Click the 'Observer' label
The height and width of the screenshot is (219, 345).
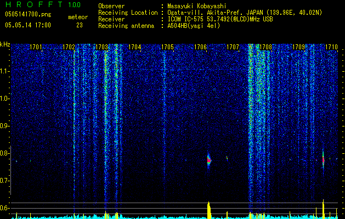(111, 6)
